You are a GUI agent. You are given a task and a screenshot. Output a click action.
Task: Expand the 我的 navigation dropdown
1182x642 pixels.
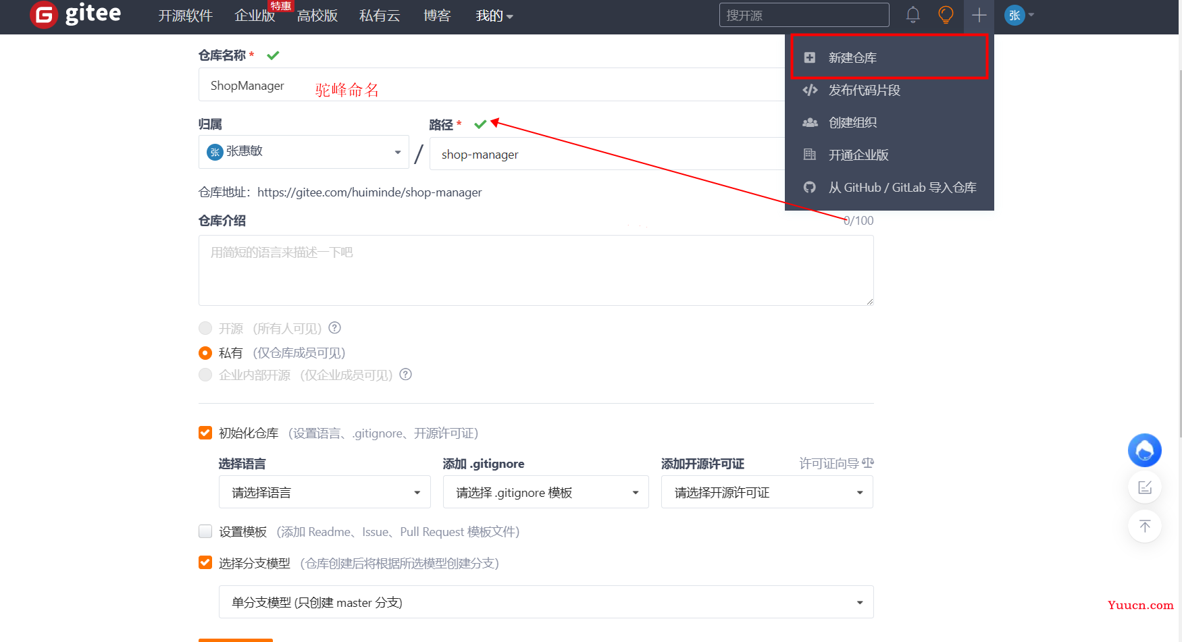pyautogui.click(x=494, y=16)
